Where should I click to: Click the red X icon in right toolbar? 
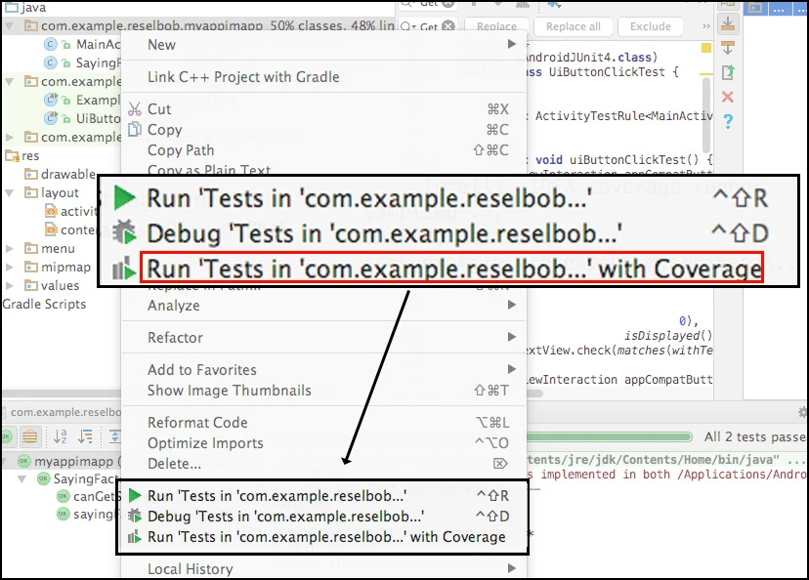click(x=728, y=97)
